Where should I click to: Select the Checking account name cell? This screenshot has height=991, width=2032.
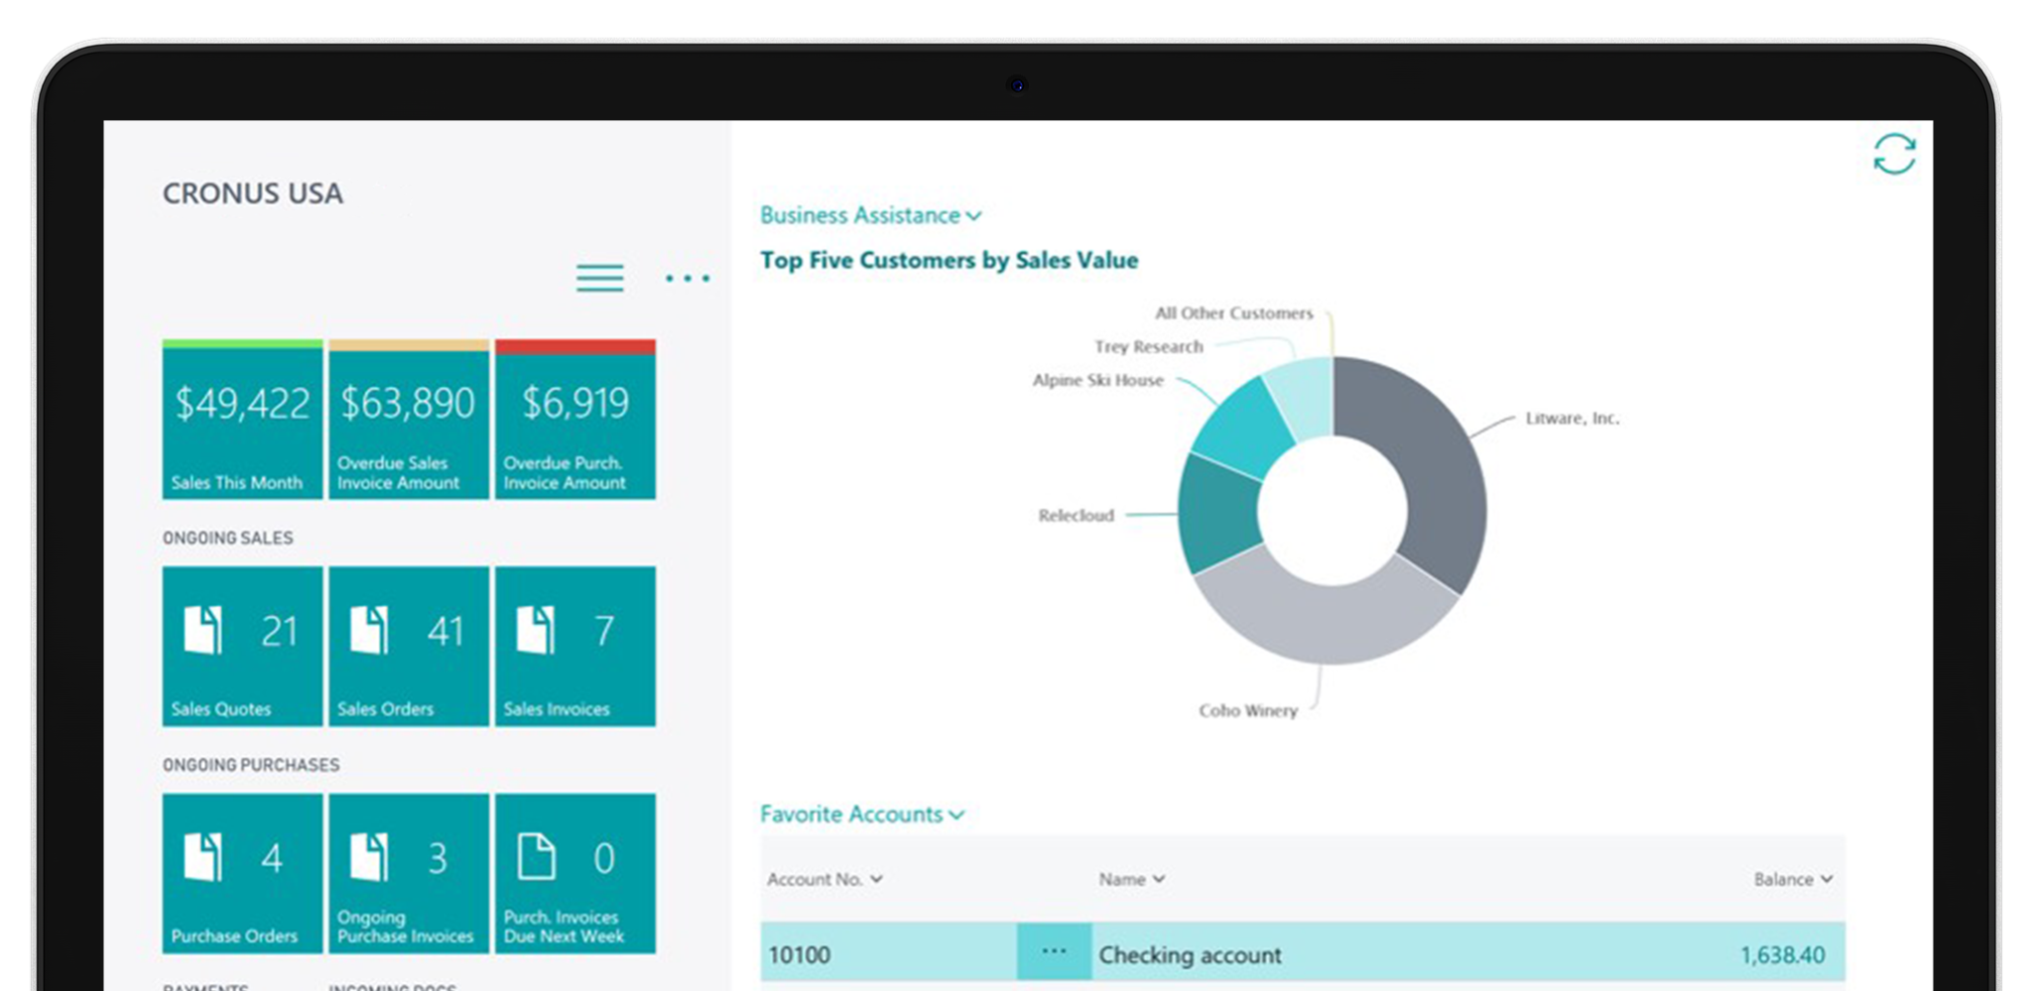click(x=1190, y=954)
